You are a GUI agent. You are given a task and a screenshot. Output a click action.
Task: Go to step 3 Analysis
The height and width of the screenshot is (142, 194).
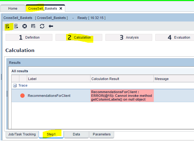click(129, 37)
